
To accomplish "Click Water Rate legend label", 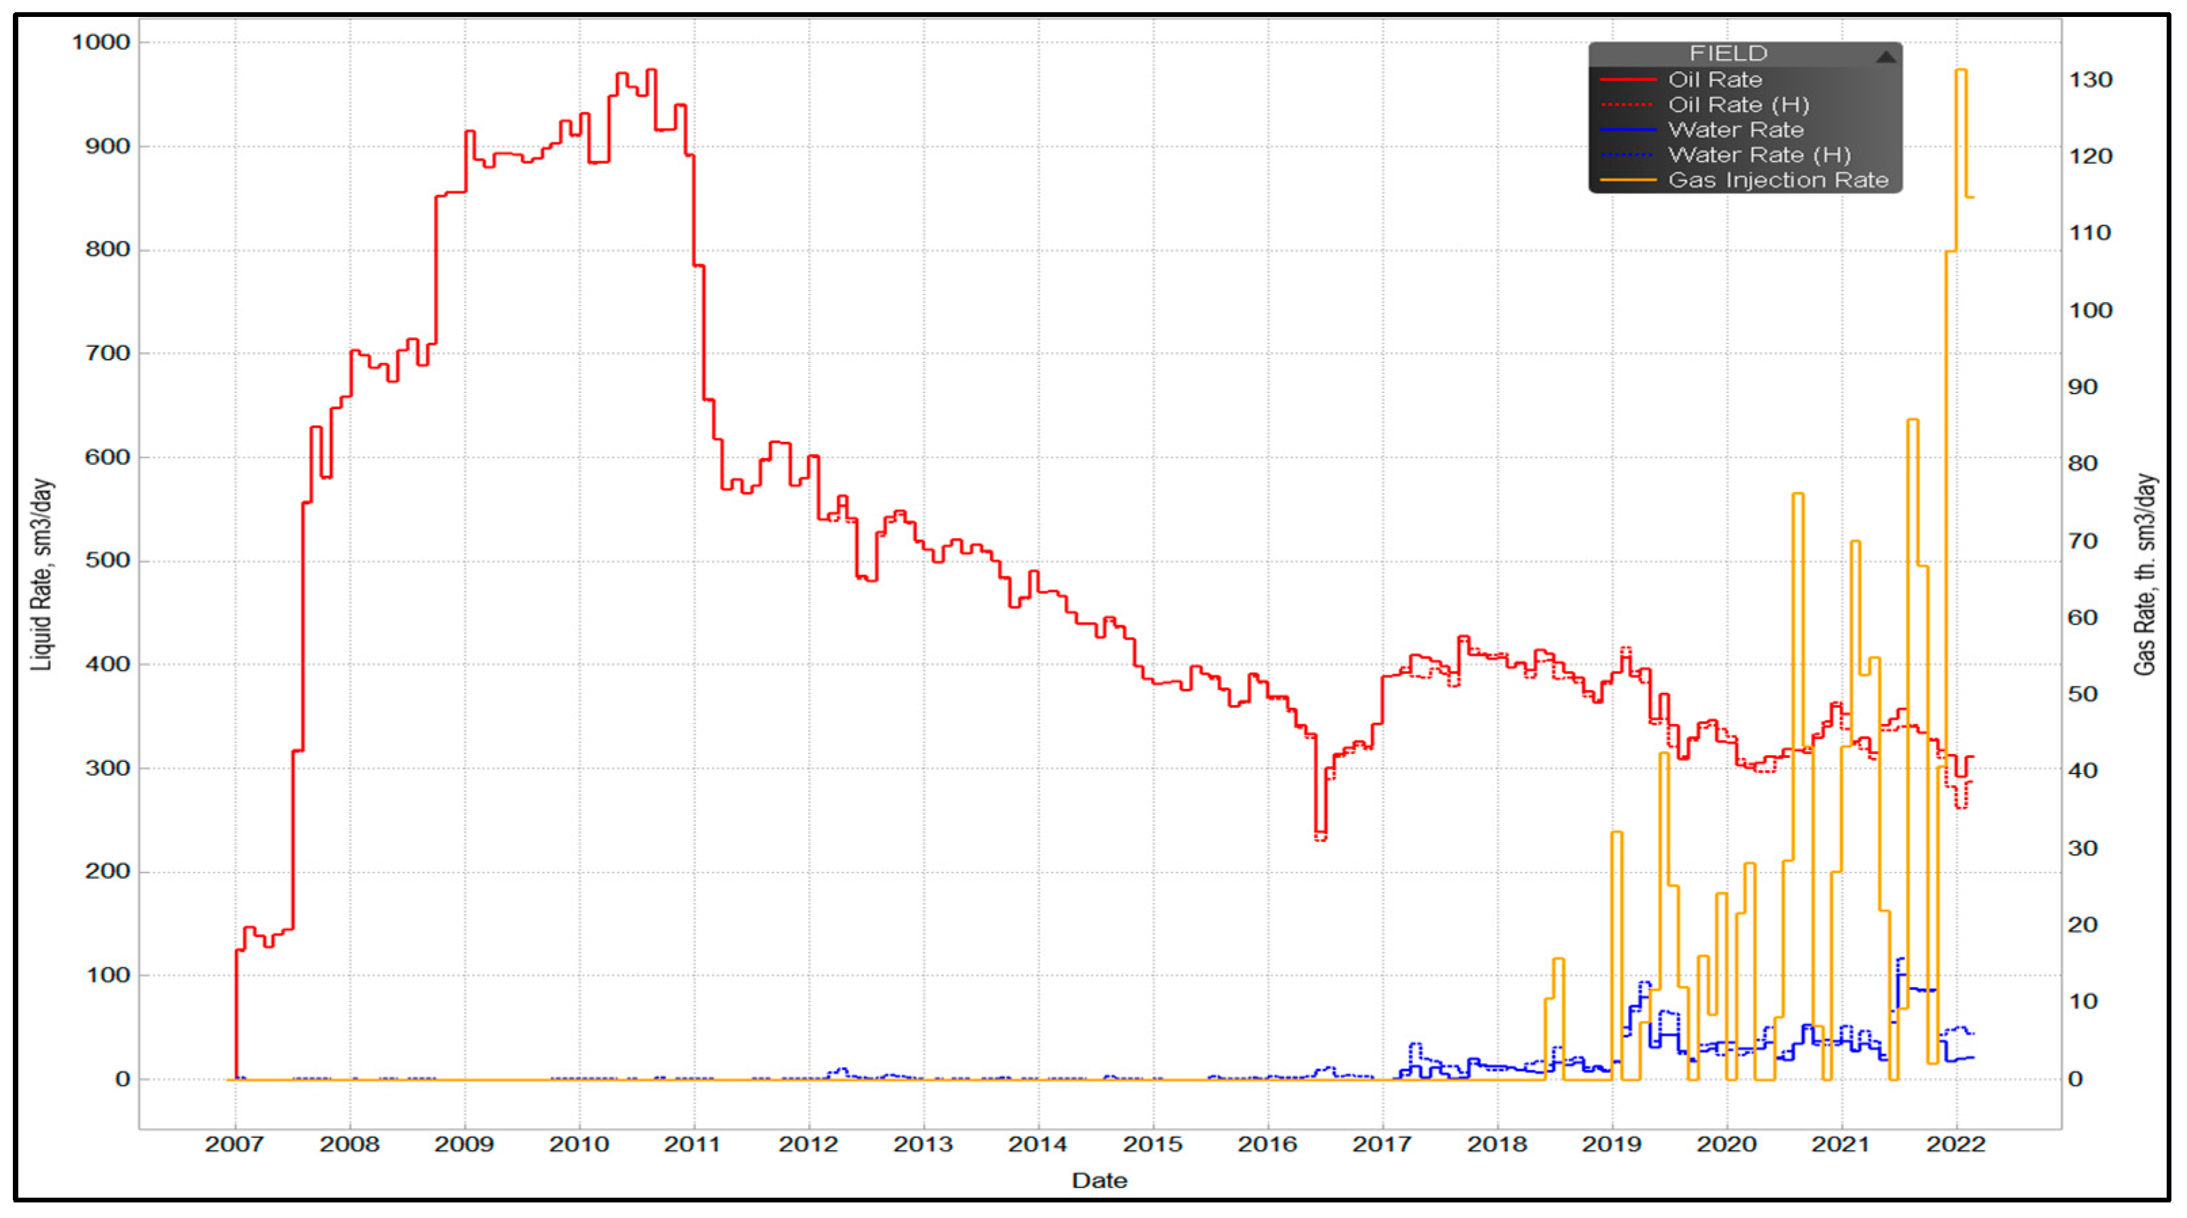I will tap(1736, 130).
